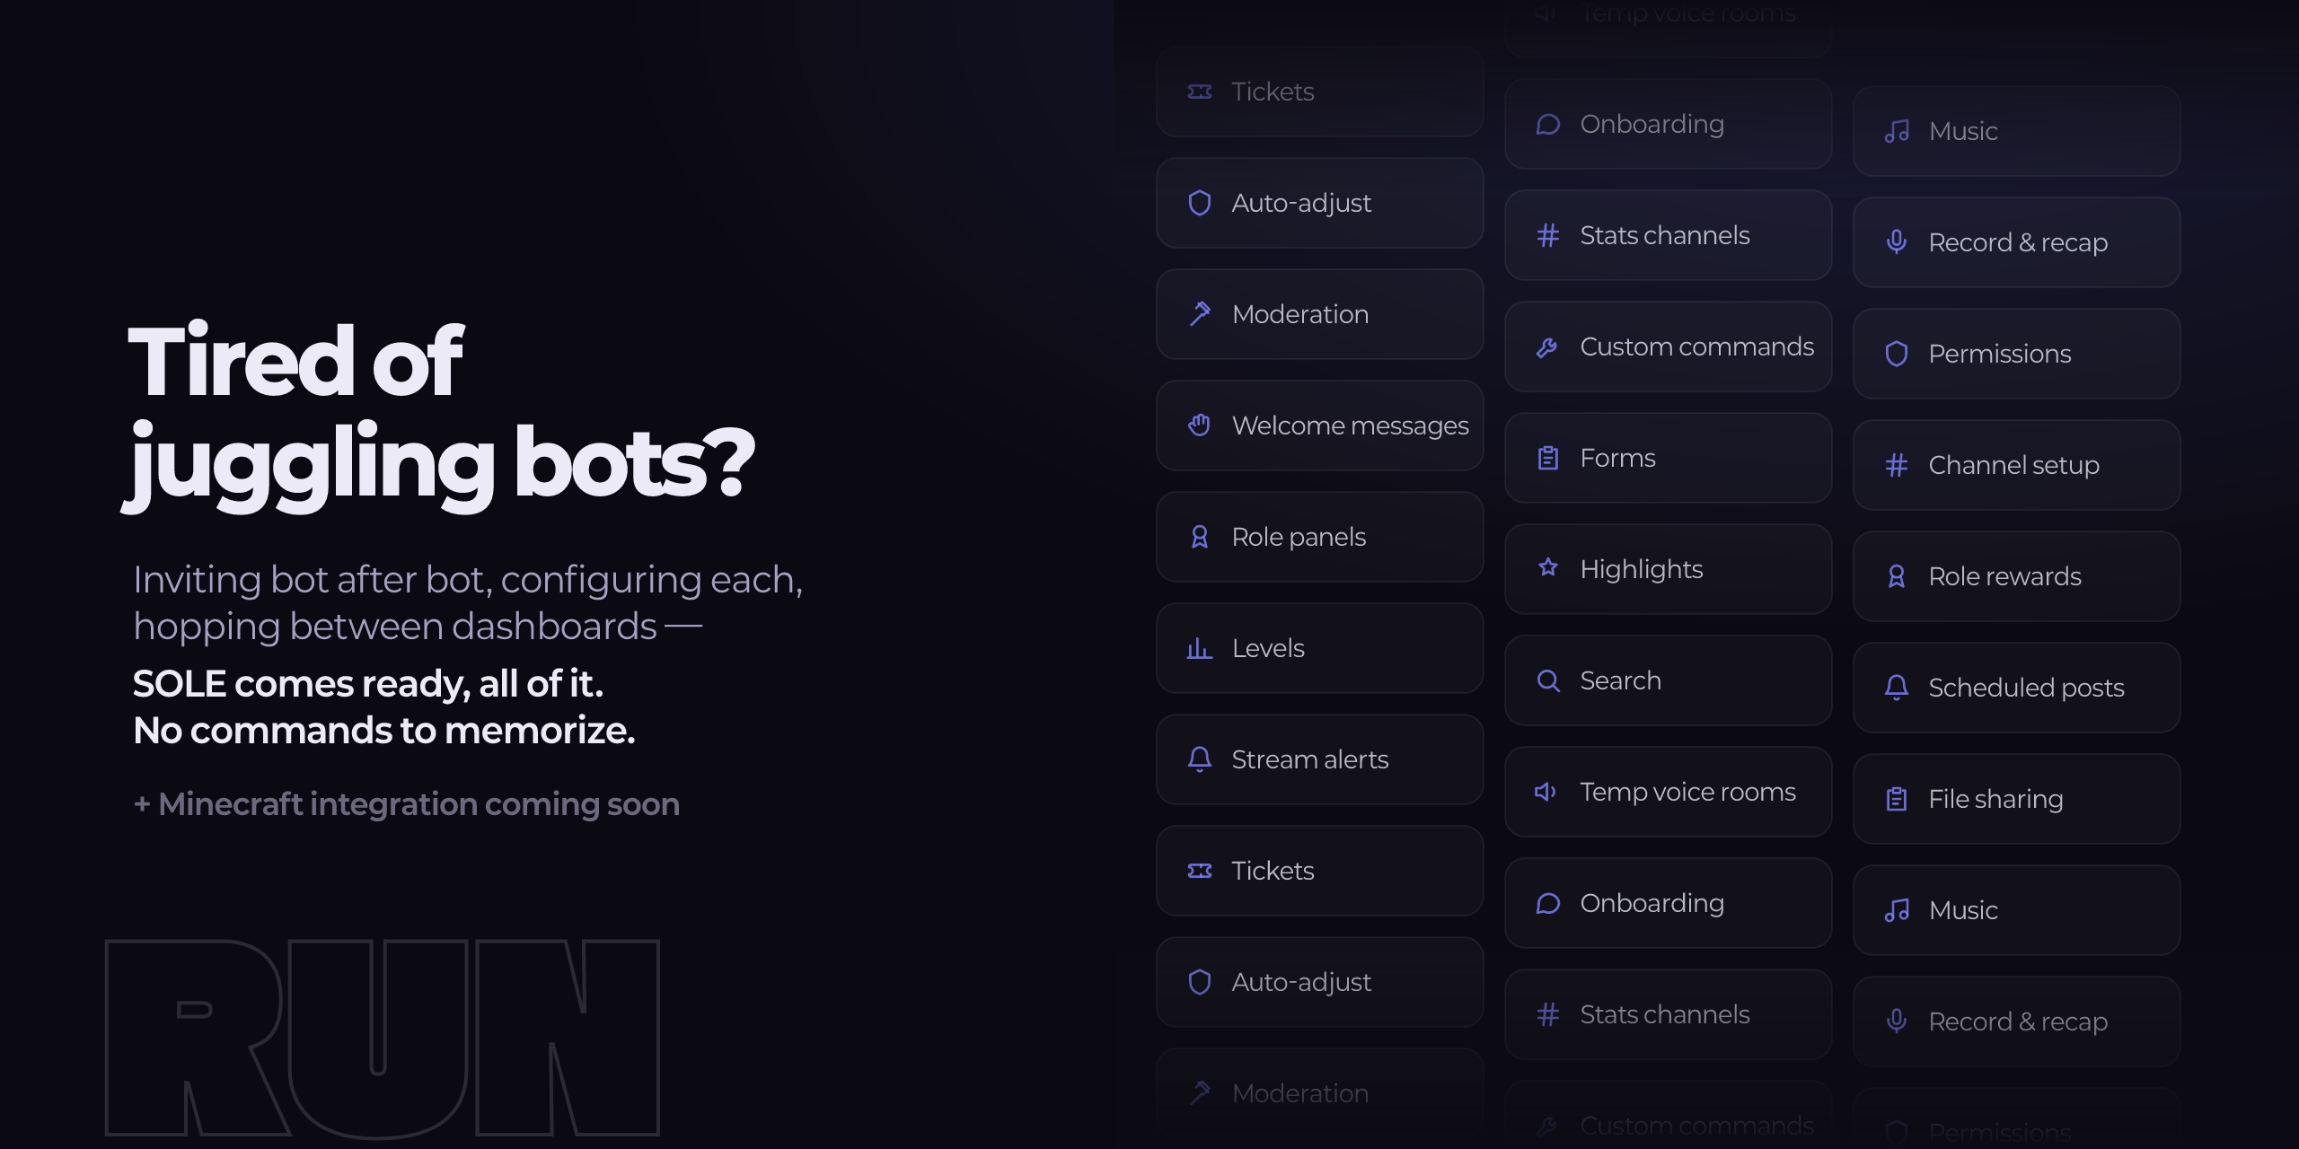Click the outlined RUN lettering
2299x1149 pixels.
(383, 1038)
